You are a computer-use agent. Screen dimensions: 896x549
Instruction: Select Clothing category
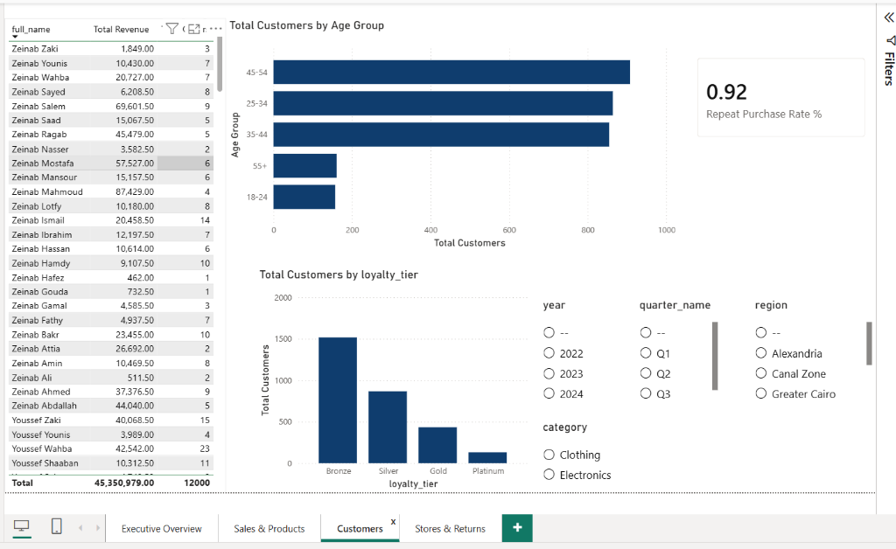pyautogui.click(x=549, y=455)
